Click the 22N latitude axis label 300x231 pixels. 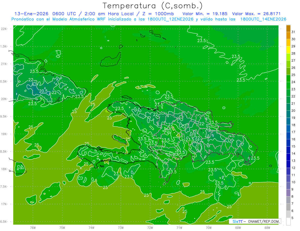[4, 29]
